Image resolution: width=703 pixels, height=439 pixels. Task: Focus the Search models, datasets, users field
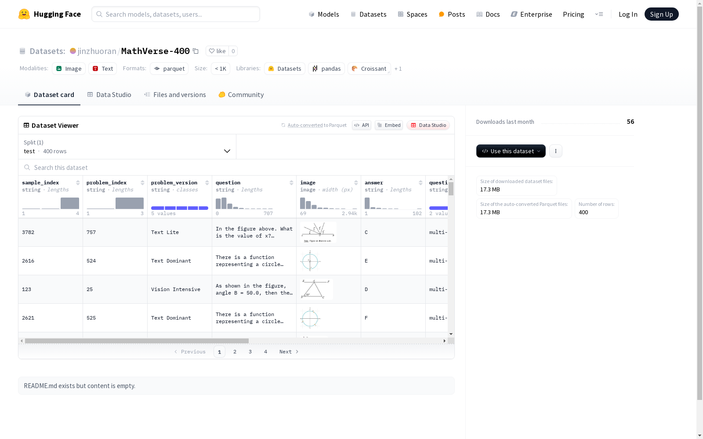point(176,14)
